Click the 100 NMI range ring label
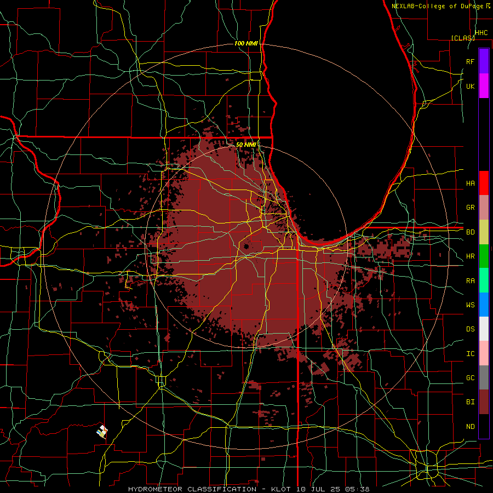 coord(246,43)
